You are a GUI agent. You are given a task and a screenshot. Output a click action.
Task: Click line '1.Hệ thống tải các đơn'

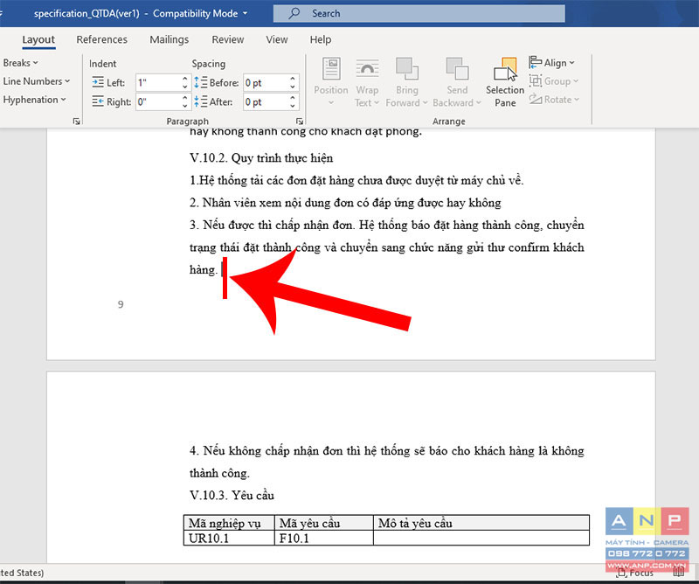coord(356,180)
